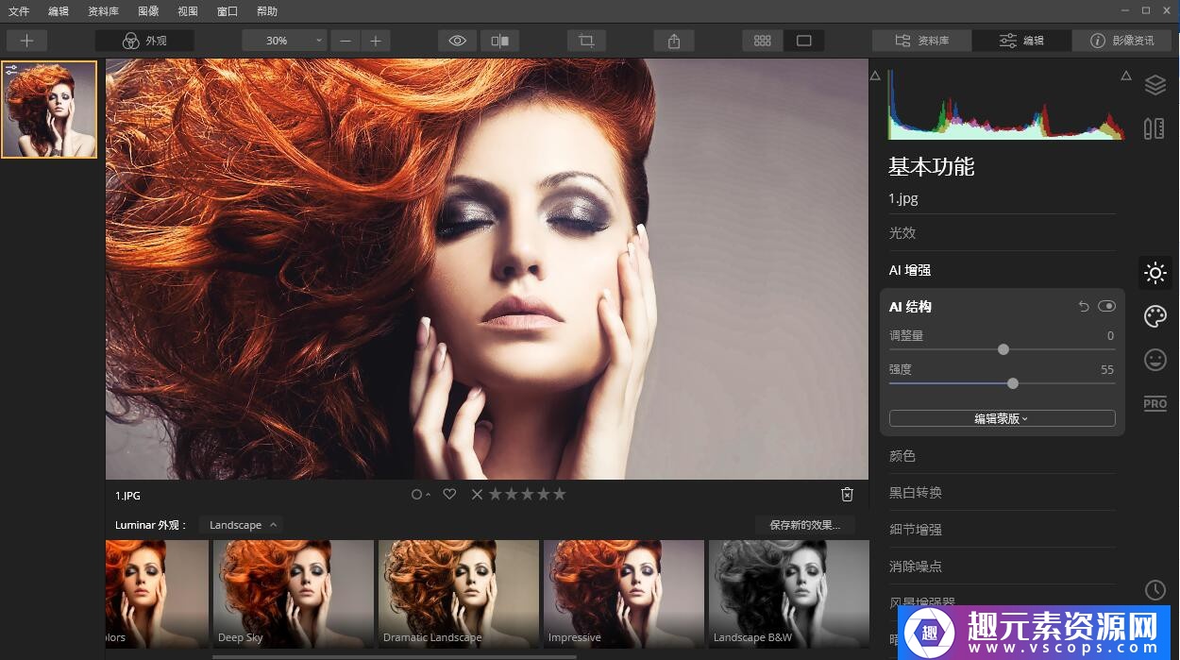Expand the Landscape looks category dropdown
This screenshot has height=660, width=1180.
click(243, 525)
